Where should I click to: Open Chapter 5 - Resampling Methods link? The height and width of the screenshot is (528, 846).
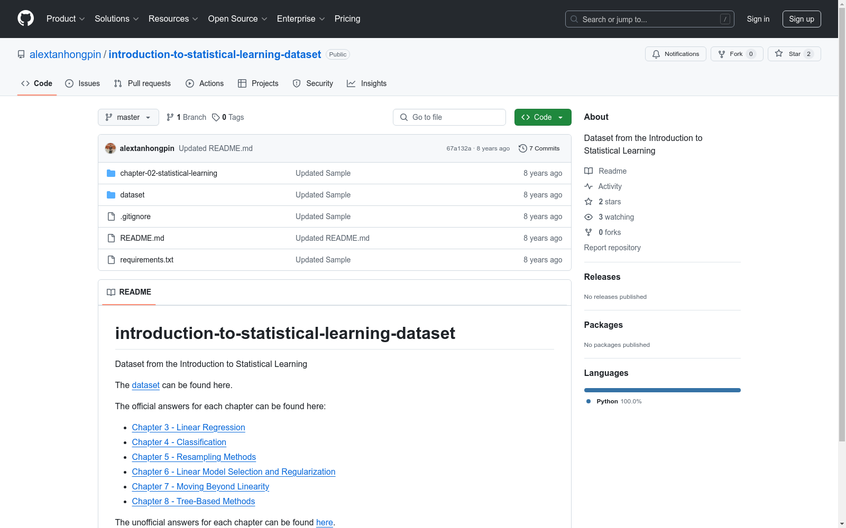click(x=194, y=457)
